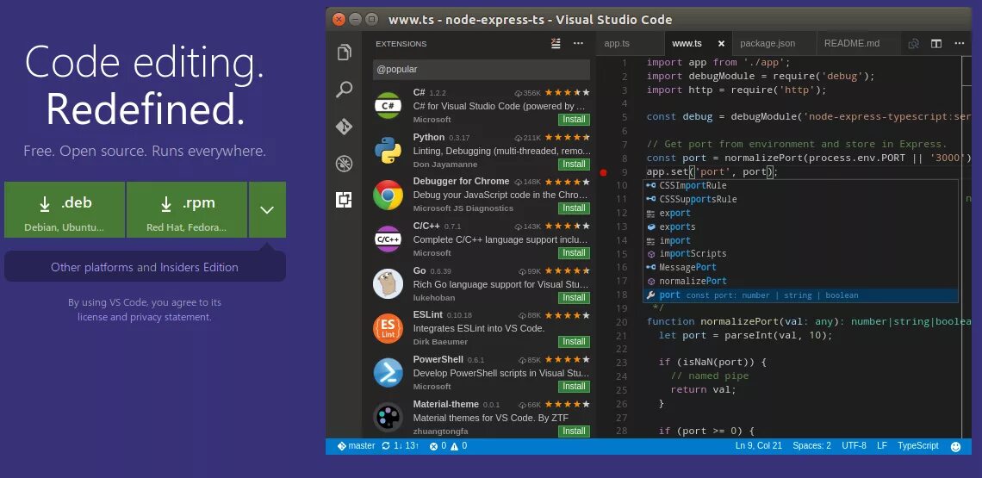Install the PowerShell extension
982x478 pixels.
(x=574, y=387)
